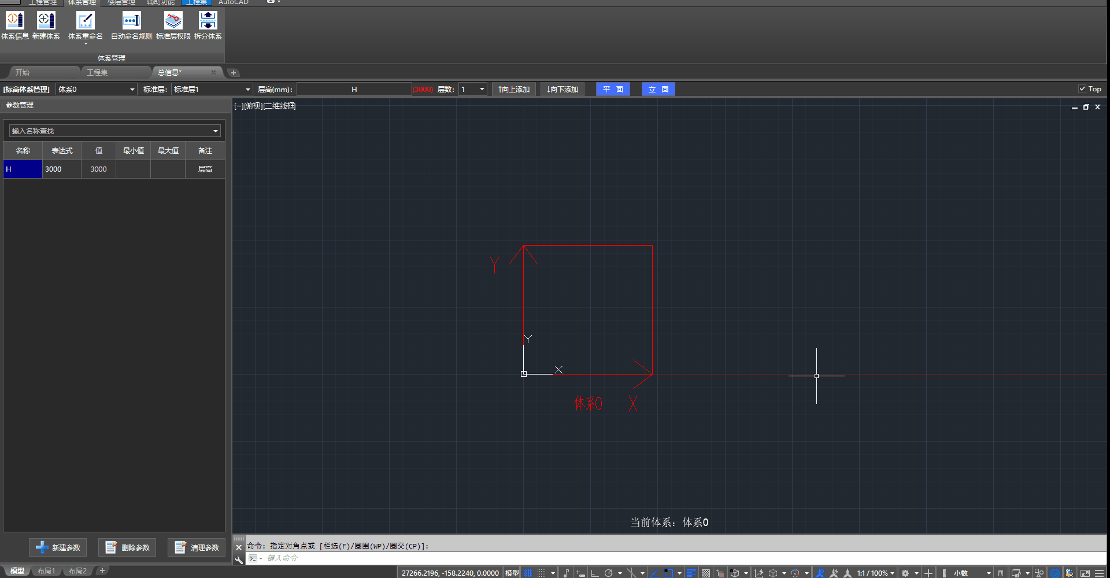Toggle ortho mode in status bar
The image size is (1110, 578).
coord(594,573)
